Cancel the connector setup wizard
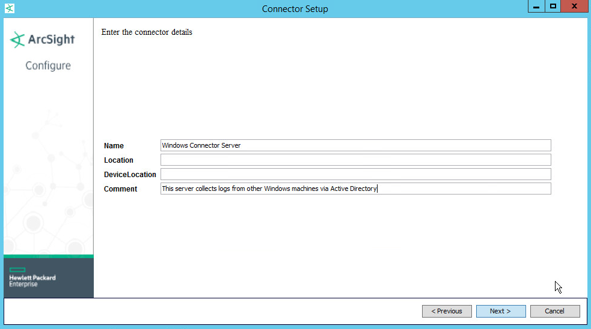The image size is (591, 329). pyautogui.click(x=554, y=311)
